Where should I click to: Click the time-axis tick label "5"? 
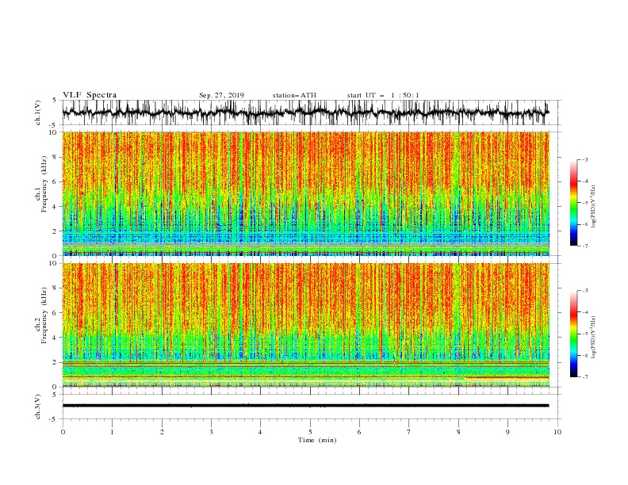[310, 432]
